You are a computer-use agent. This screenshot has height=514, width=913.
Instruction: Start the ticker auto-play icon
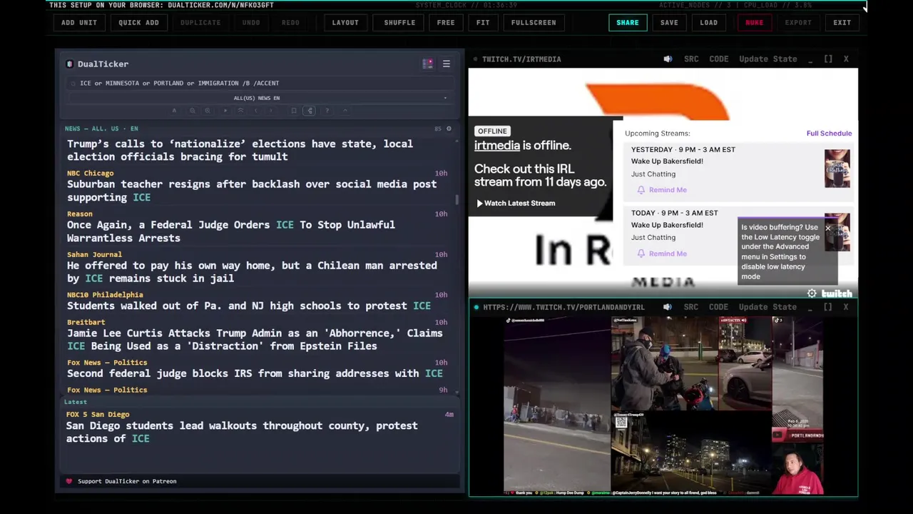point(225,111)
